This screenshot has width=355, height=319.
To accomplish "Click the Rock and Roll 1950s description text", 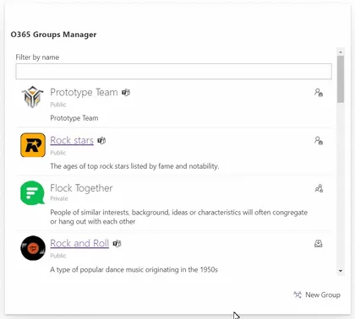I will pos(134,269).
